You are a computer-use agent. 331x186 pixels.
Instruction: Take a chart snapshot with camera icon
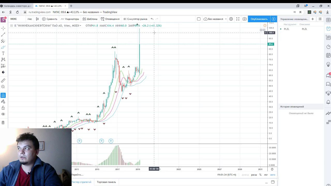[244, 19]
